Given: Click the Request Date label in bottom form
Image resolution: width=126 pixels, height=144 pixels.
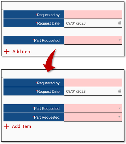Looking at the screenshot, I should pos(48,92).
